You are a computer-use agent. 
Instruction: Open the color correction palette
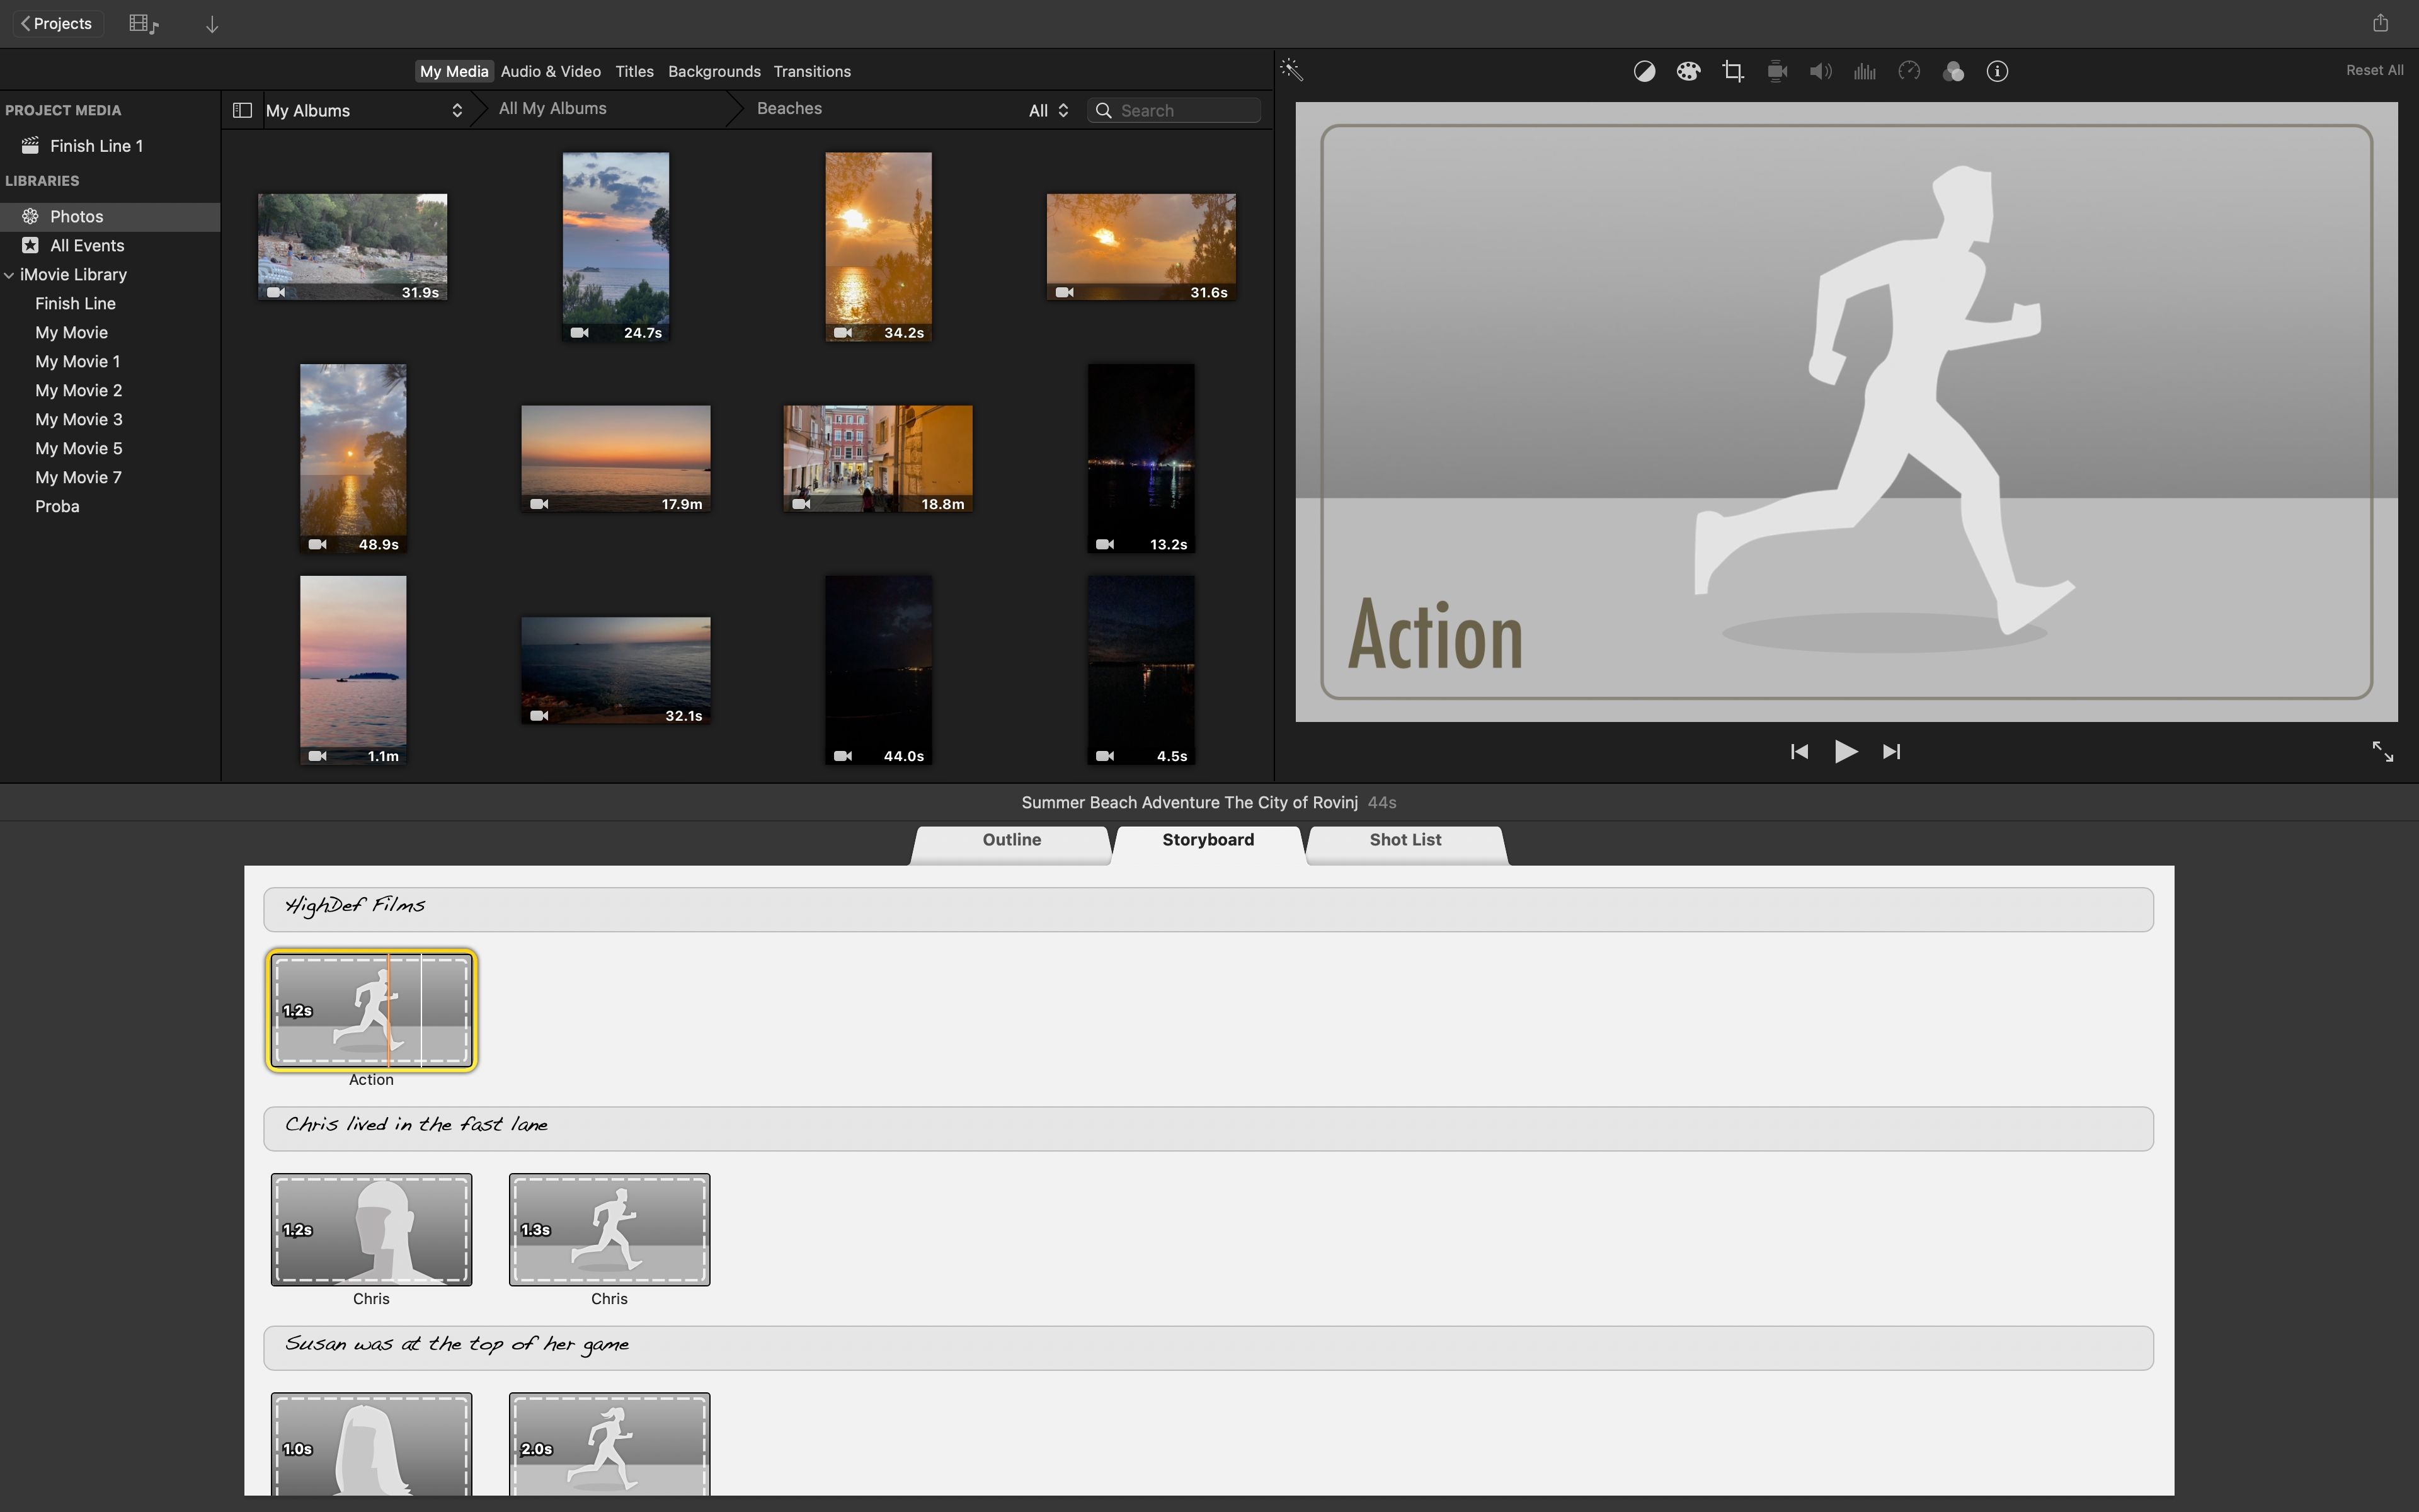(1687, 71)
